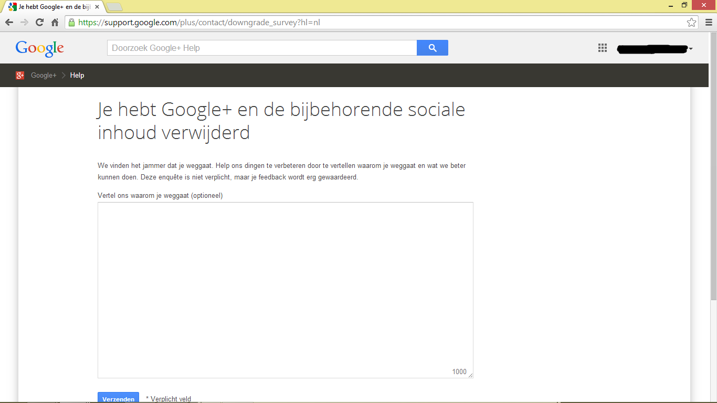Click the address bar URL
This screenshot has height=403, width=717.
point(199,23)
